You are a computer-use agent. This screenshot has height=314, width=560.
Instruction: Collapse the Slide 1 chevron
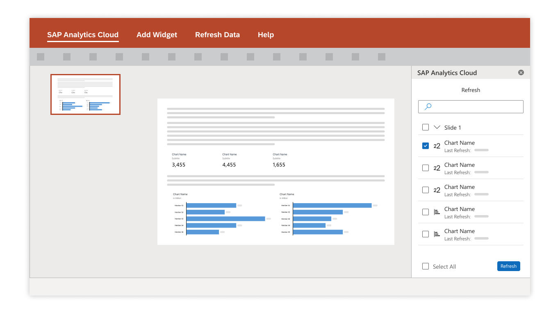coord(437,128)
